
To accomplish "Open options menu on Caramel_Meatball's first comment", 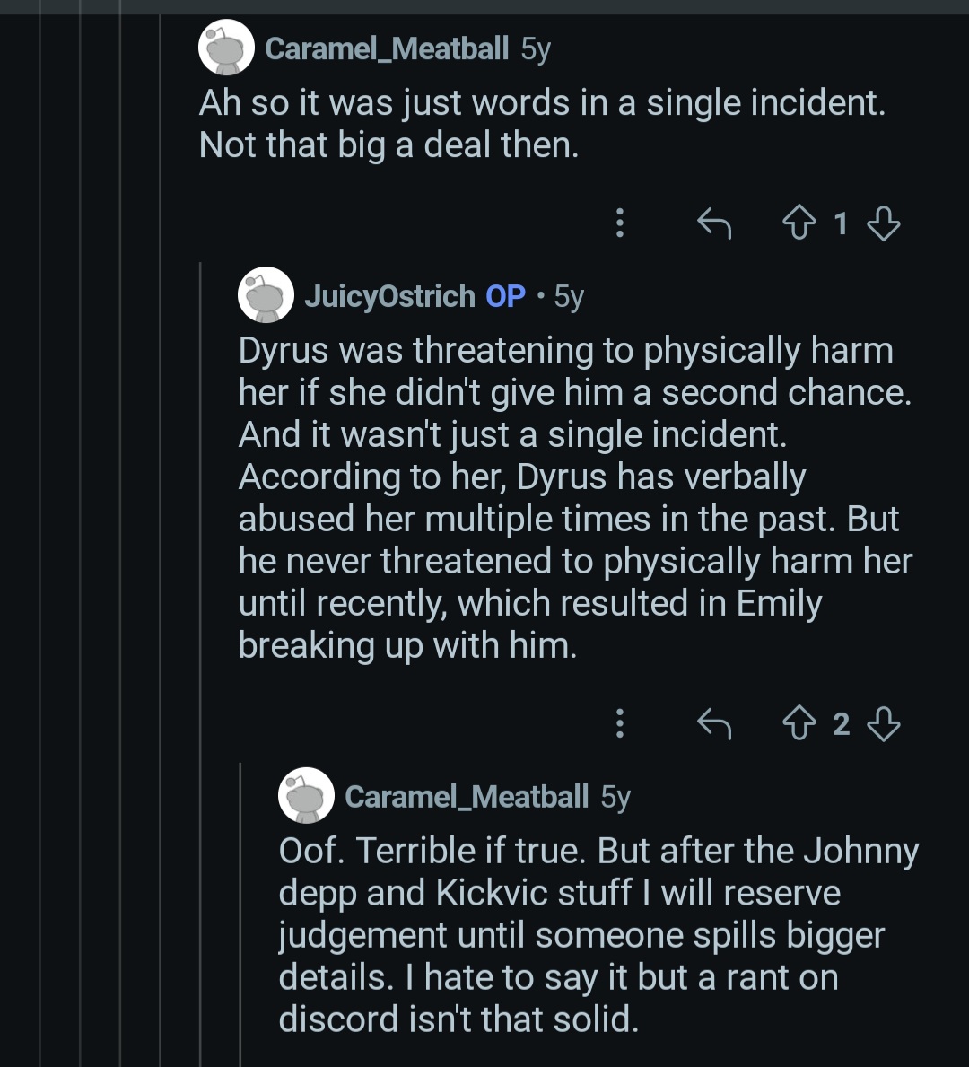I will (x=619, y=223).
